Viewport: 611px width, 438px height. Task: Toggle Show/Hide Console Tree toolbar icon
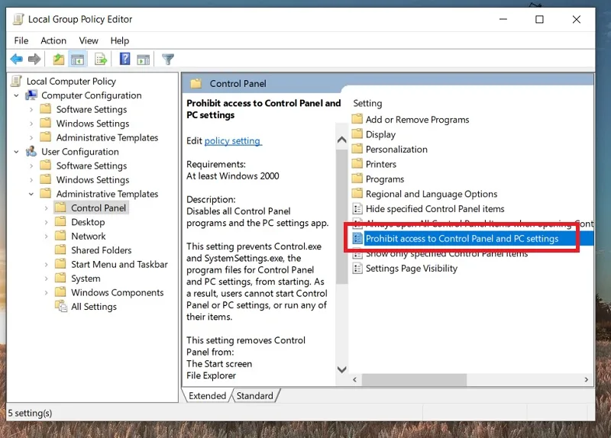78,60
